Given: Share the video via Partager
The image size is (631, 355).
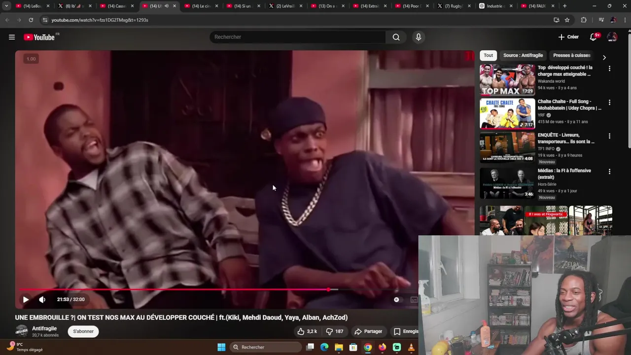Looking at the screenshot, I should click(x=368, y=331).
